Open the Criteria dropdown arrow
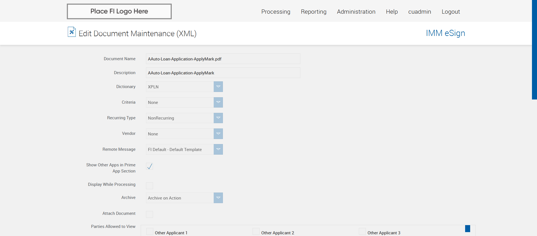The image size is (537, 236). [218, 102]
